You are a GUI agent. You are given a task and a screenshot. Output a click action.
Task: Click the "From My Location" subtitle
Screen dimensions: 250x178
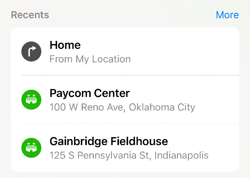(x=90, y=59)
